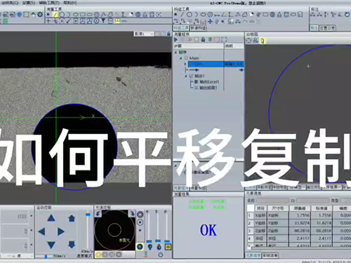Viewport: 351px width, 263px height.
Task: Switch to the 系统信息 tab
Action: click(270, 255)
